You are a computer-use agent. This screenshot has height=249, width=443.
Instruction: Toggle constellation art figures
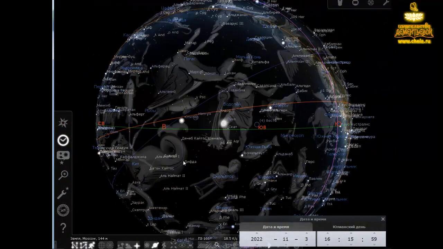[x=91, y=245]
